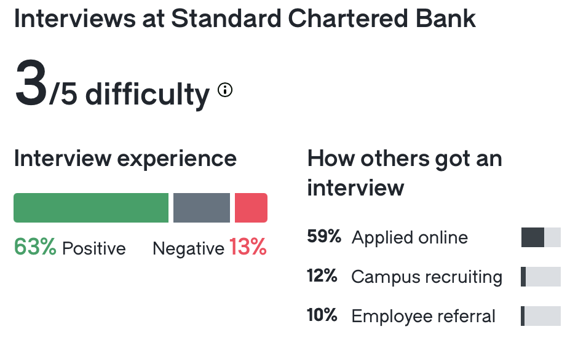Click the red negative experience bar segment
This screenshot has width=578, height=348.
tap(251, 208)
